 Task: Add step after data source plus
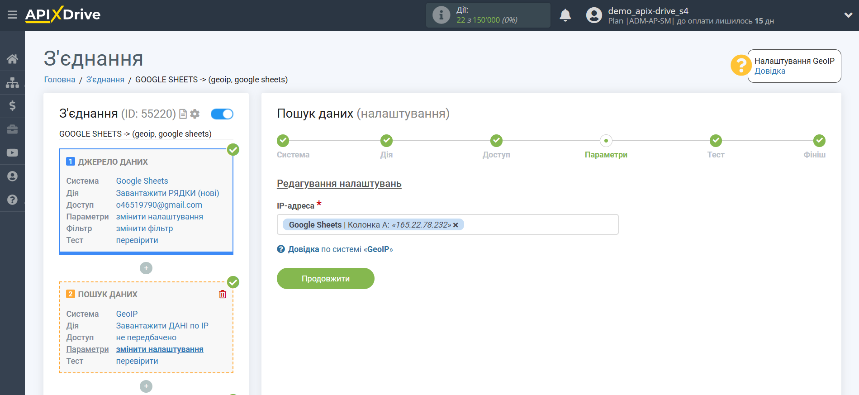pos(146,268)
